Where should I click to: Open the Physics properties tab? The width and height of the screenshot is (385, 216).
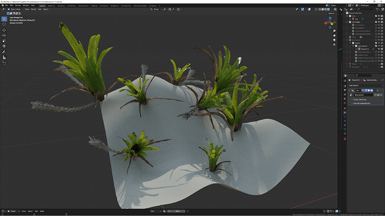(x=345, y=121)
